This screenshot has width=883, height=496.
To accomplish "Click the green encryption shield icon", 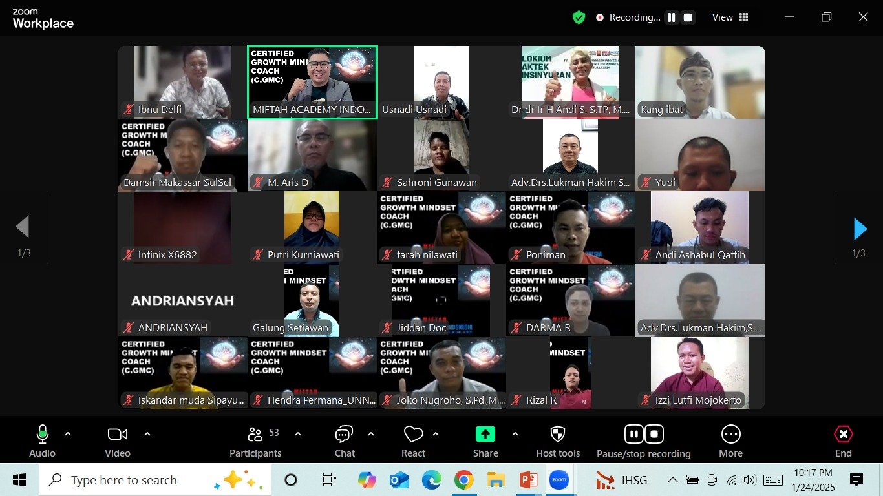I will (x=579, y=17).
